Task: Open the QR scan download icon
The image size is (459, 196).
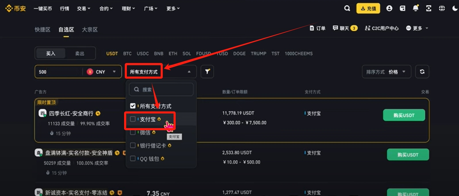Action: click(429, 8)
